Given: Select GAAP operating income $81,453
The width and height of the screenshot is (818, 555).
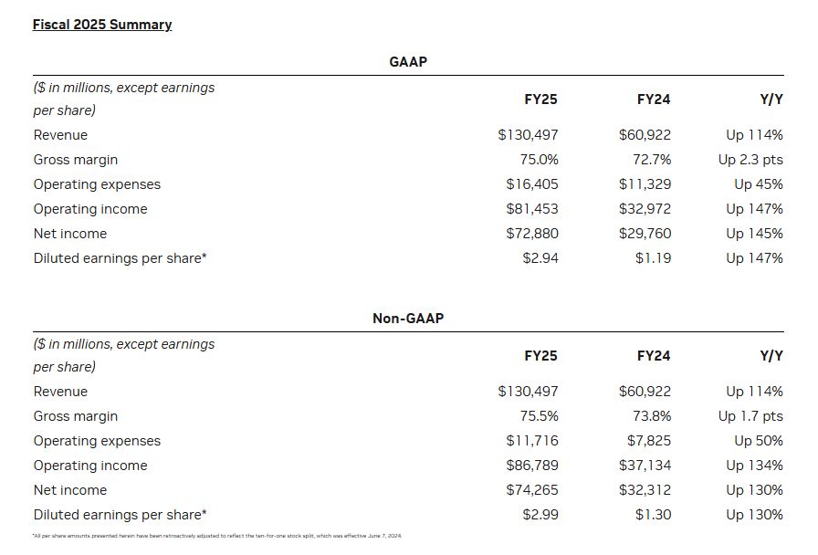Looking at the screenshot, I should 531,209.
